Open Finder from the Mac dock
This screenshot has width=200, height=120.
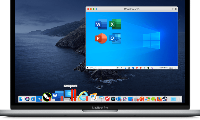tap(22, 99)
